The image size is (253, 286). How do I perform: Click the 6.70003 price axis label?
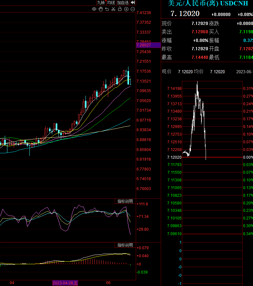144,189
